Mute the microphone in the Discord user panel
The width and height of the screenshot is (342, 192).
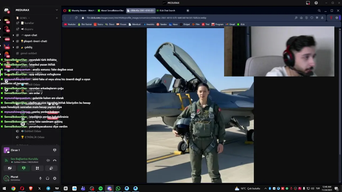(x=40, y=178)
